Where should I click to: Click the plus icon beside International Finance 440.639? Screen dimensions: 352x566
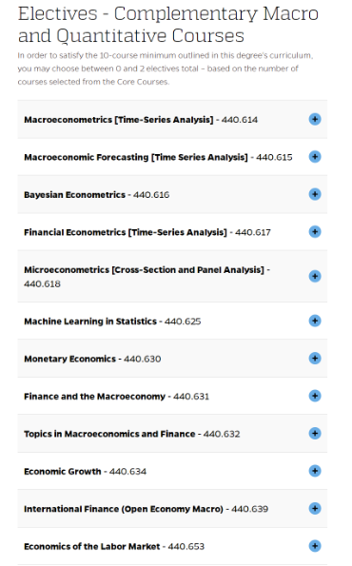tap(315, 508)
